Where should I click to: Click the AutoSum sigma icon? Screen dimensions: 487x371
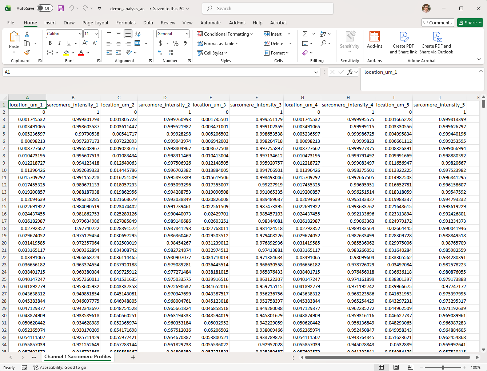click(x=305, y=34)
